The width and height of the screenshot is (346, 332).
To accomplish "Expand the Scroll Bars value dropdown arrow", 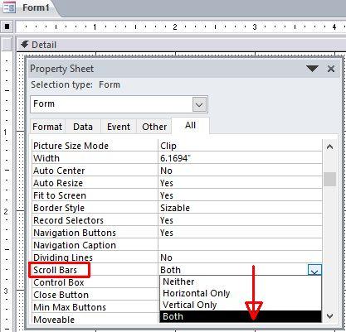I will [314, 270].
